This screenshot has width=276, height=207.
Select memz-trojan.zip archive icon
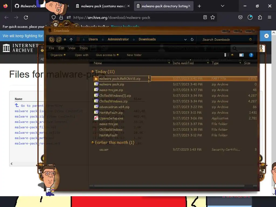(96, 89)
